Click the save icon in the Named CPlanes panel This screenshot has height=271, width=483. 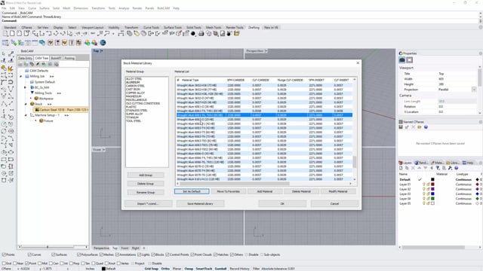coord(401,127)
